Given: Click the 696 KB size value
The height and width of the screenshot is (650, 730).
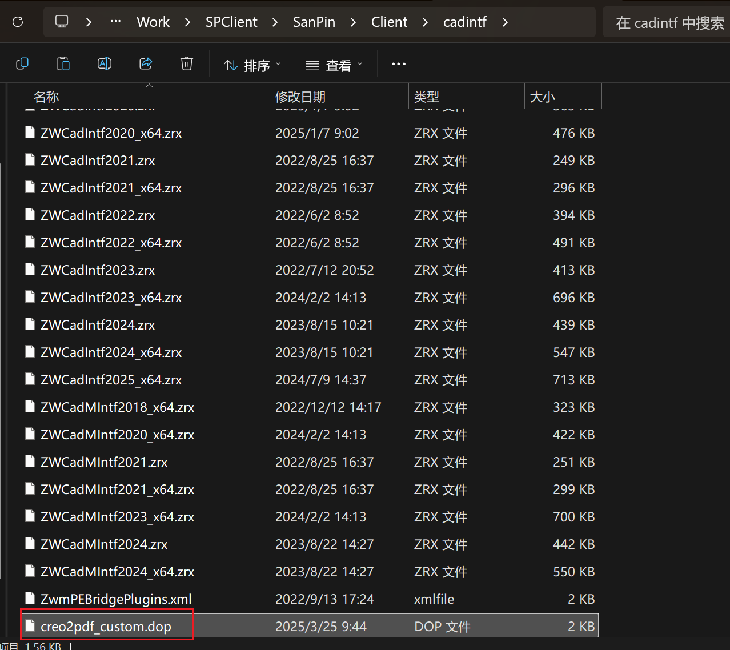Looking at the screenshot, I should pyautogui.click(x=573, y=297).
